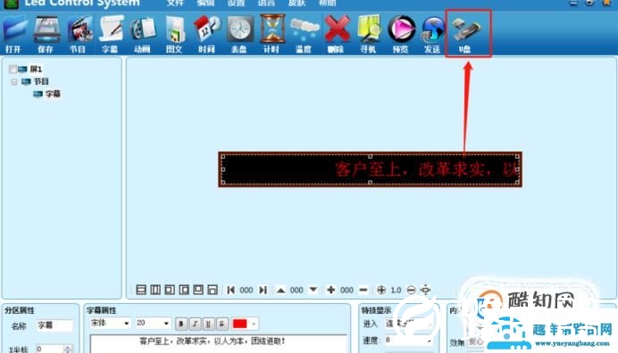Jump to last item with skip-forward button
618x353 pixels.
point(263,290)
